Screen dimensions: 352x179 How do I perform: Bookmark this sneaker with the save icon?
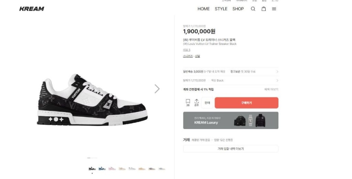[x=188, y=103]
